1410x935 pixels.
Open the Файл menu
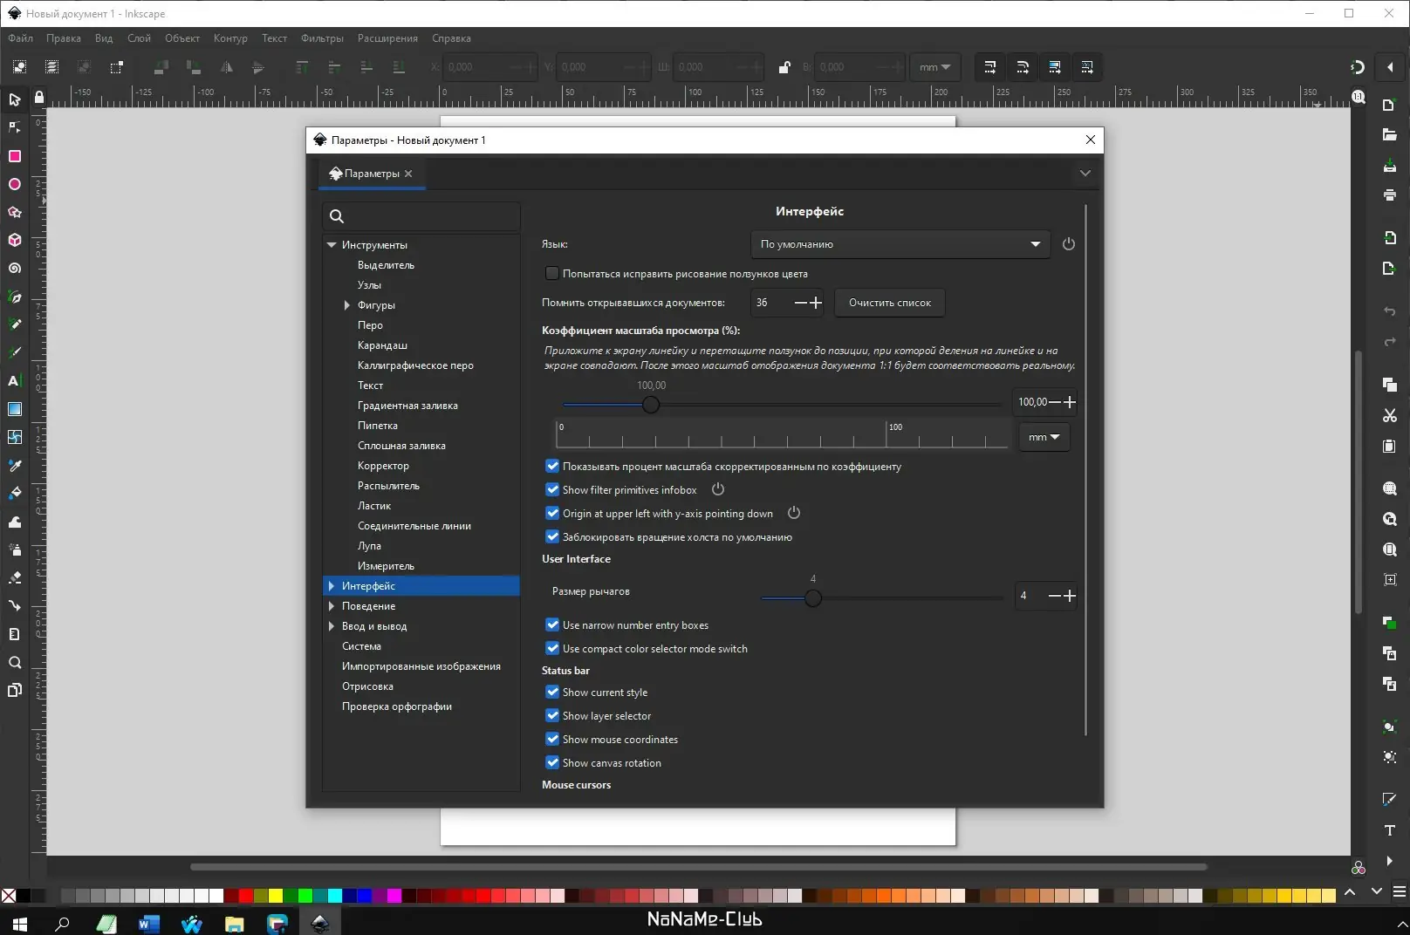click(x=21, y=38)
